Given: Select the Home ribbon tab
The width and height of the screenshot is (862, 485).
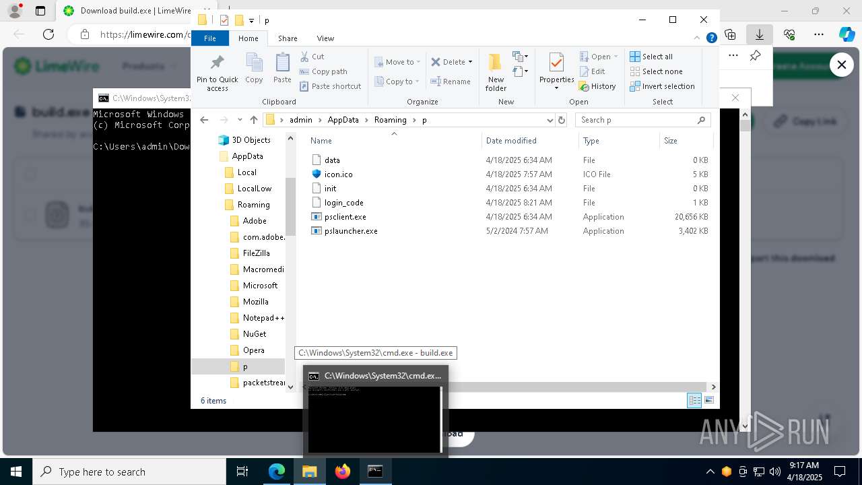Looking at the screenshot, I should 248,38.
